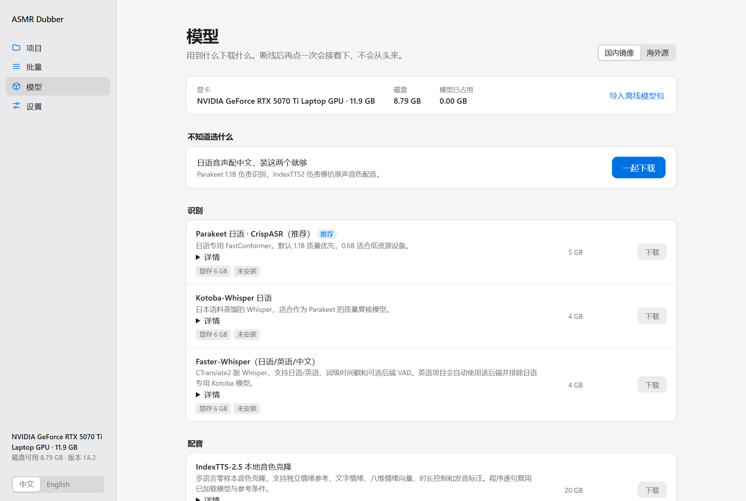
Task: Click the 模型已占用 0.00 GB value
Action: pyautogui.click(x=453, y=101)
